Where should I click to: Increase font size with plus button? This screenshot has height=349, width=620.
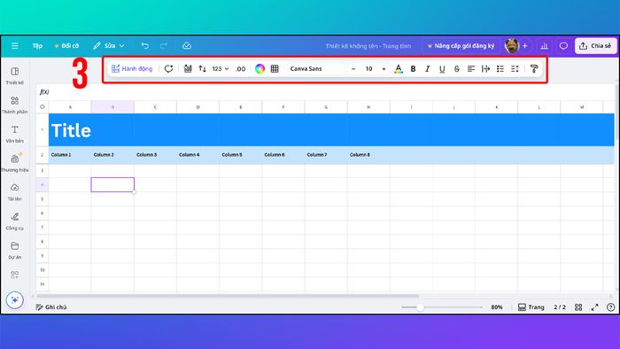click(384, 69)
